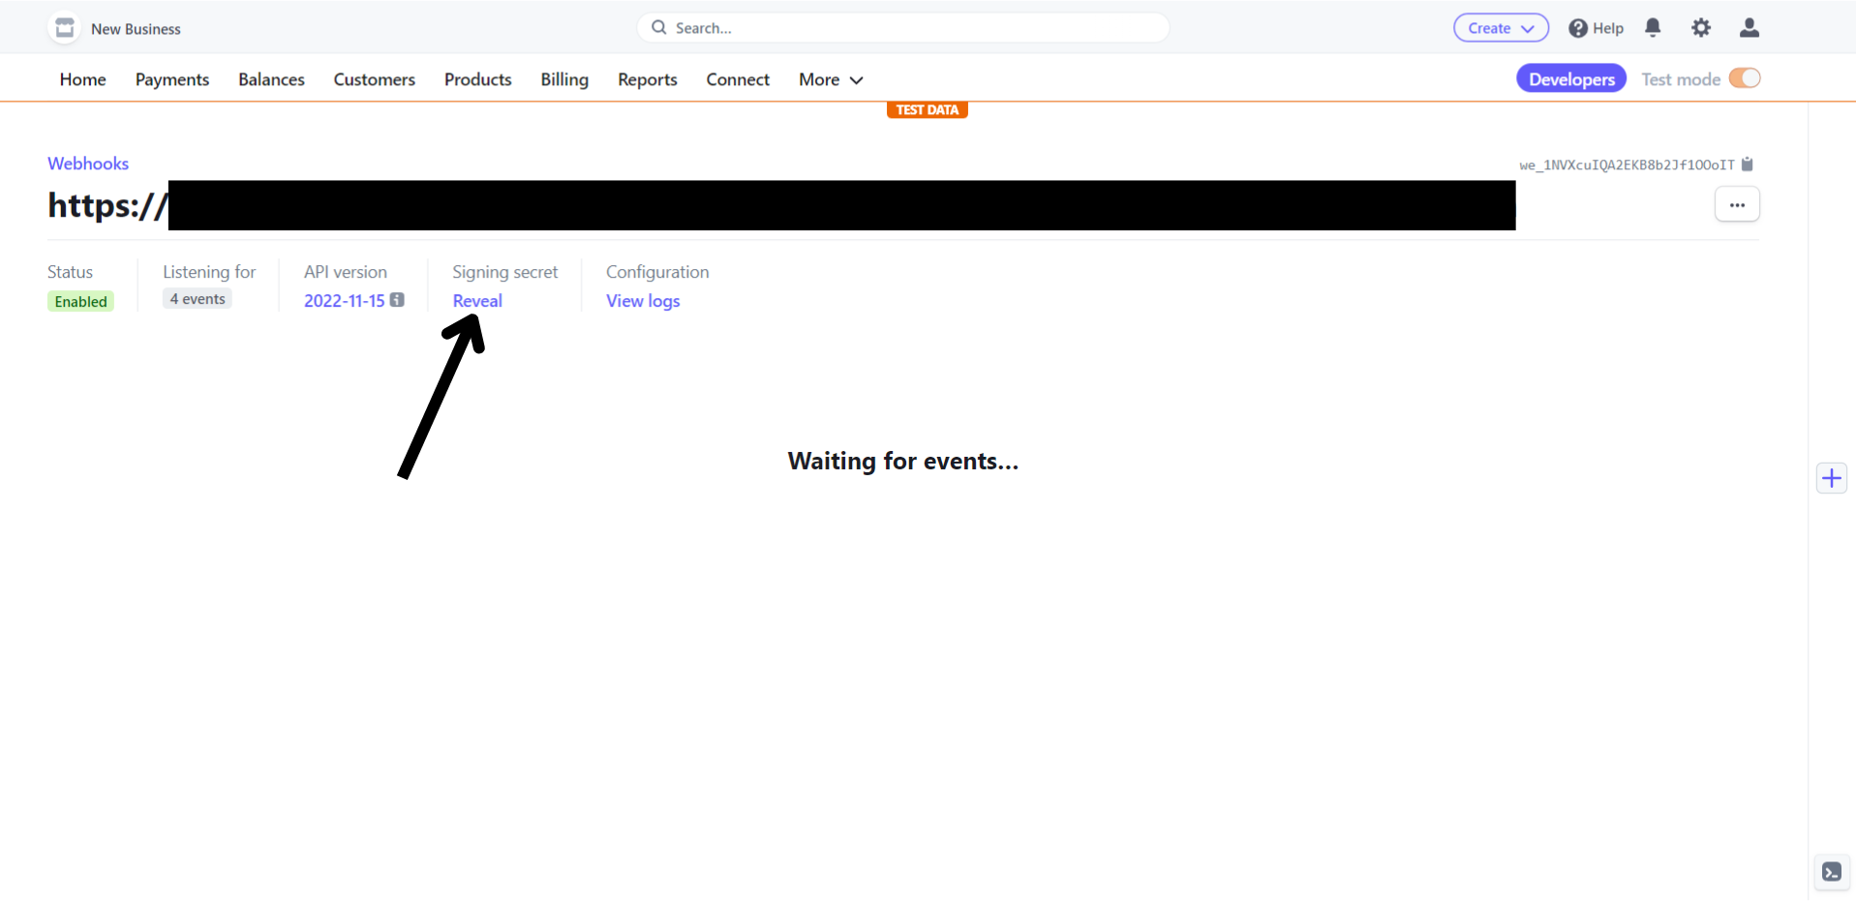Screen dimensions: 1856x901
Task: Click the API version info icon
Action: coord(397,300)
